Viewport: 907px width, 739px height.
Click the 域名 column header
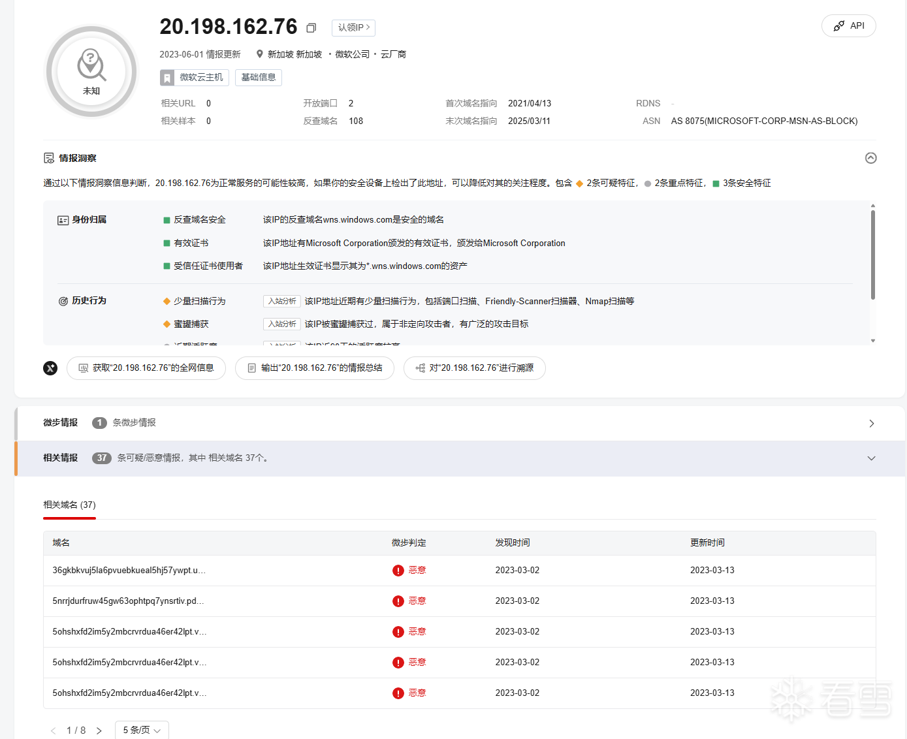61,543
